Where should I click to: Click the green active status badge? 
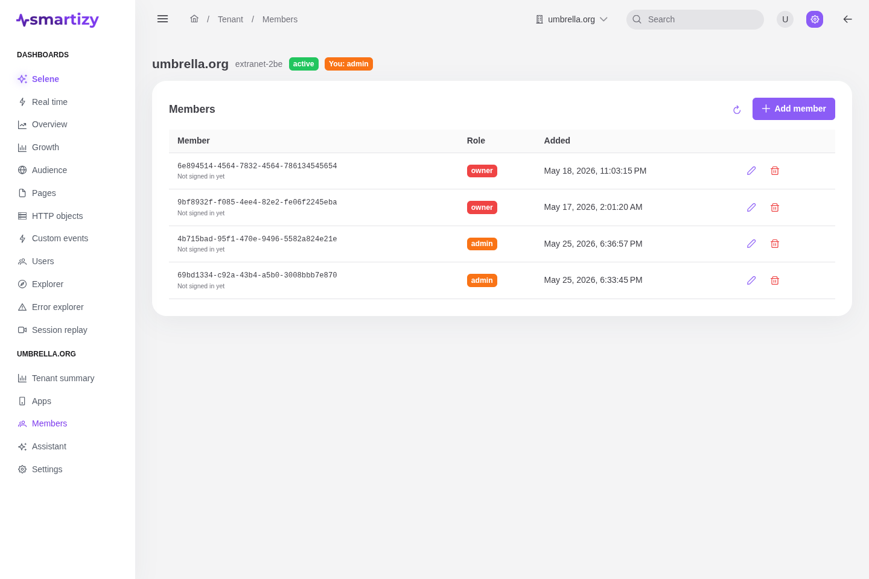(x=304, y=64)
